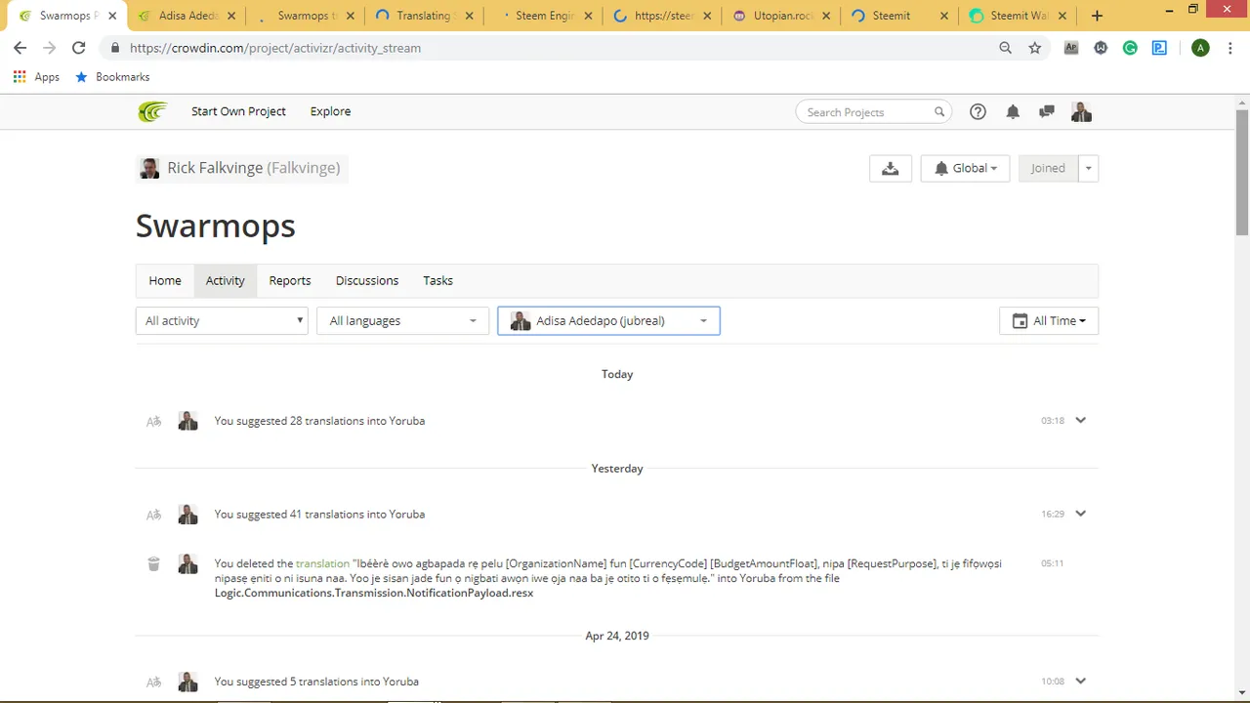The height and width of the screenshot is (703, 1250).
Task: Open the Adisa Adedapo user filter dropdown
Action: coord(608,320)
